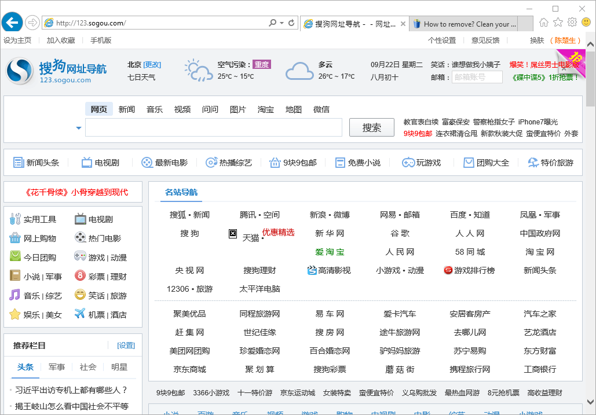596x415 pixels.
Task: Open 个性设置 link
Action: click(x=442, y=41)
